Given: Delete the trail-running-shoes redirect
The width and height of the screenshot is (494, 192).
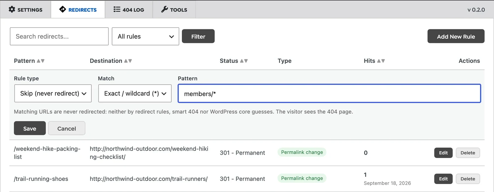Looking at the screenshot, I should pyautogui.click(x=468, y=179).
